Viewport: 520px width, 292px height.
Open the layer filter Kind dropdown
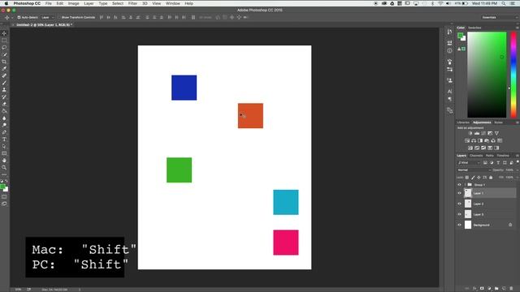tap(469, 162)
